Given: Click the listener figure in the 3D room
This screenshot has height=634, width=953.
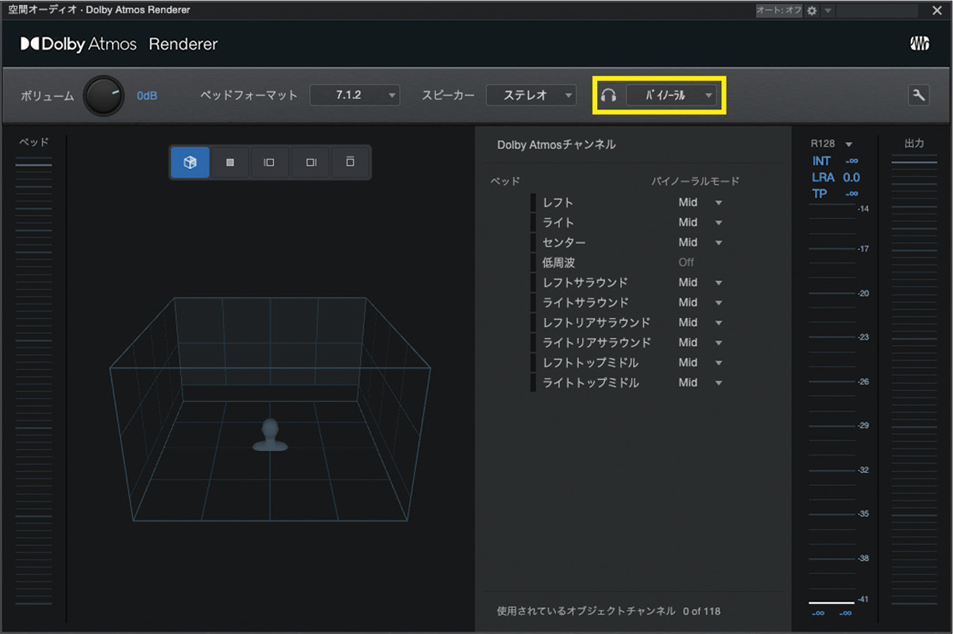Looking at the screenshot, I should coord(270,437).
